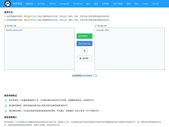Select Instagram in the top navigation
The image size is (169, 127).
(64, 4)
